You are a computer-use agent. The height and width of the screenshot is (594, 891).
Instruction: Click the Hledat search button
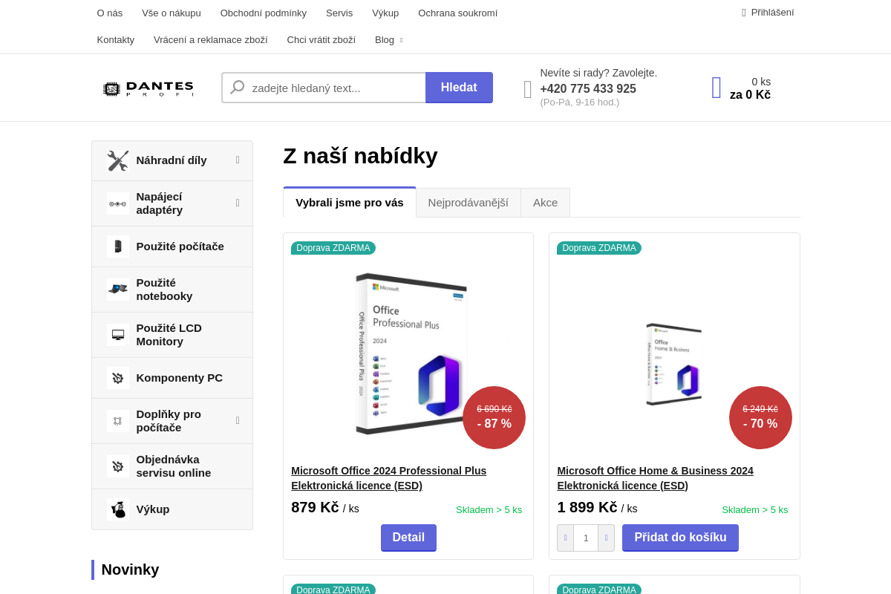tap(459, 88)
